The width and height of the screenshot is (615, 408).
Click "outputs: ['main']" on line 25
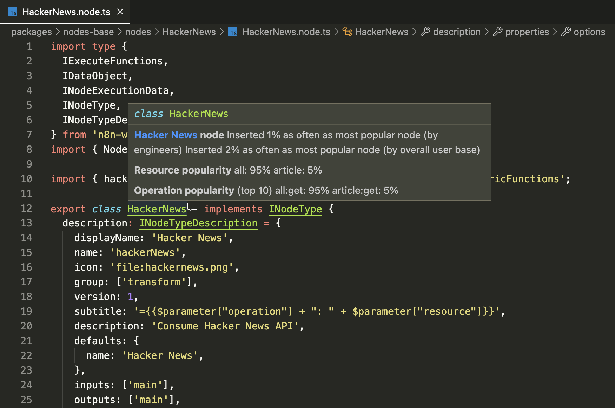coord(124,400)
